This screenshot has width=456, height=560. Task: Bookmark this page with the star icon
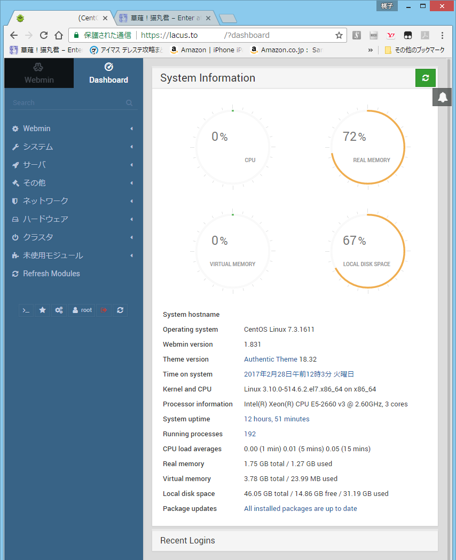[339, 35]
